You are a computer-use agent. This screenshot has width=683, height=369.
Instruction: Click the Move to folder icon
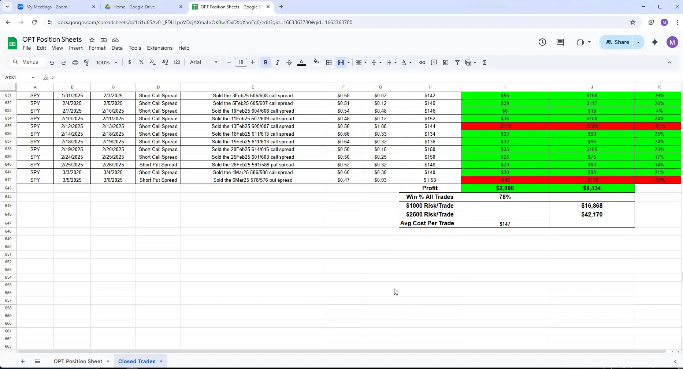[x=104, y=40]
